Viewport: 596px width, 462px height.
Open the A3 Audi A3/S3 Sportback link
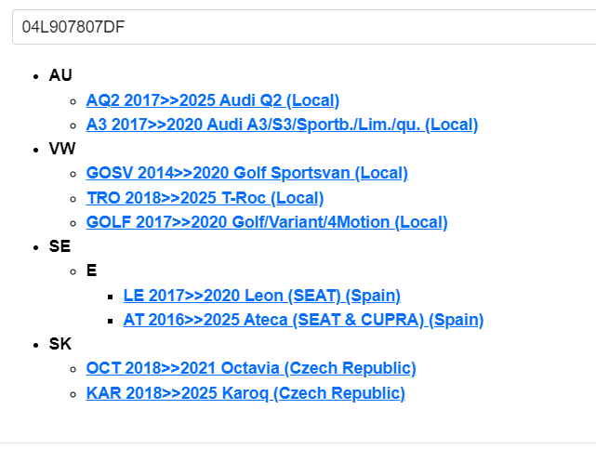tap(282, 125)
